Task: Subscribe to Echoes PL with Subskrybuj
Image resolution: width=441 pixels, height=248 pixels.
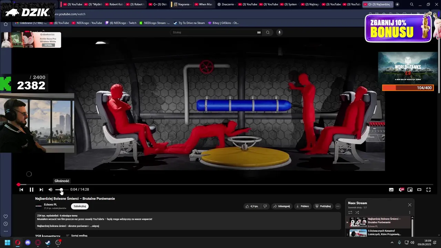Action: coord(80,206)
